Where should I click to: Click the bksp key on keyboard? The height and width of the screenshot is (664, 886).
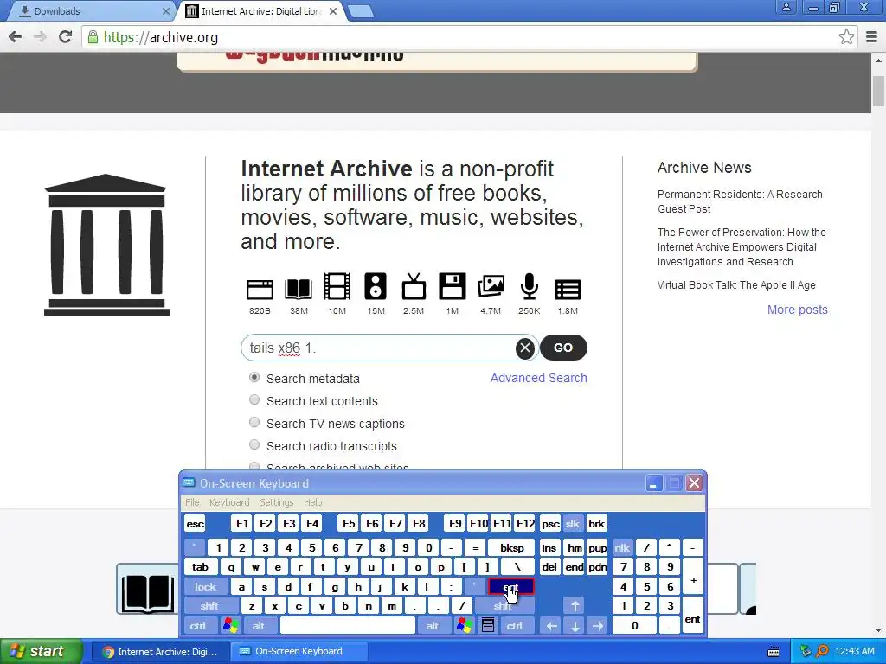[x=512, y=547]
